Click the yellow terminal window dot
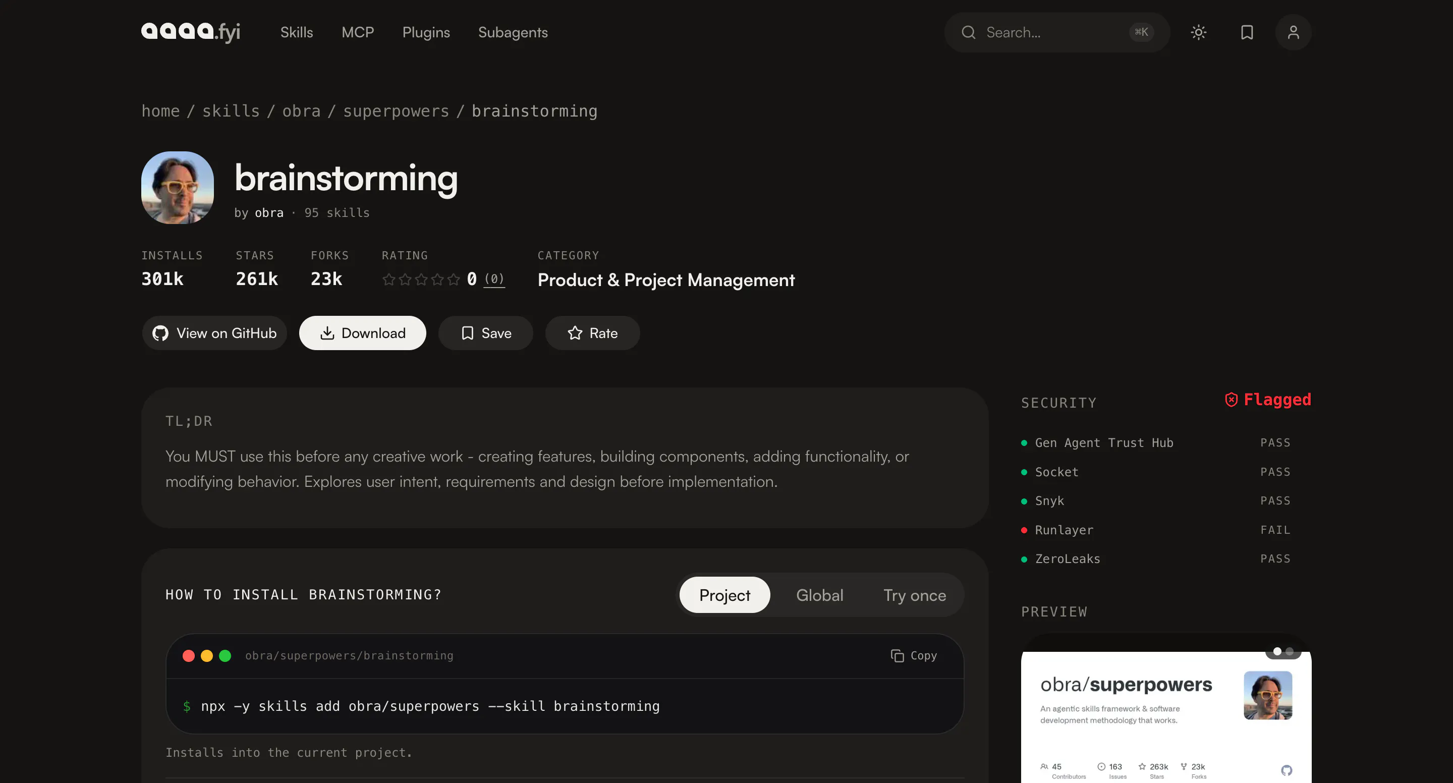 (x=207, y=655)
